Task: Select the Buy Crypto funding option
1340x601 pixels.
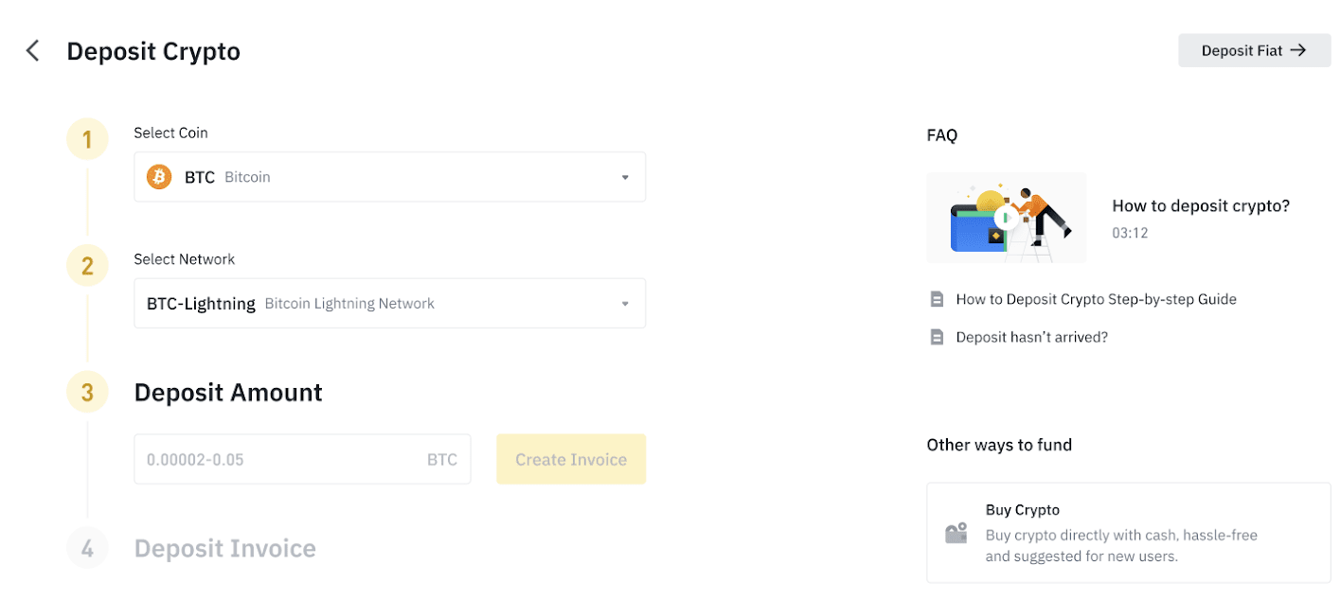Action: click(x=1127, y=532)
